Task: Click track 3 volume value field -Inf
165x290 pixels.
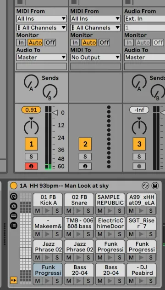Action: 139,110
